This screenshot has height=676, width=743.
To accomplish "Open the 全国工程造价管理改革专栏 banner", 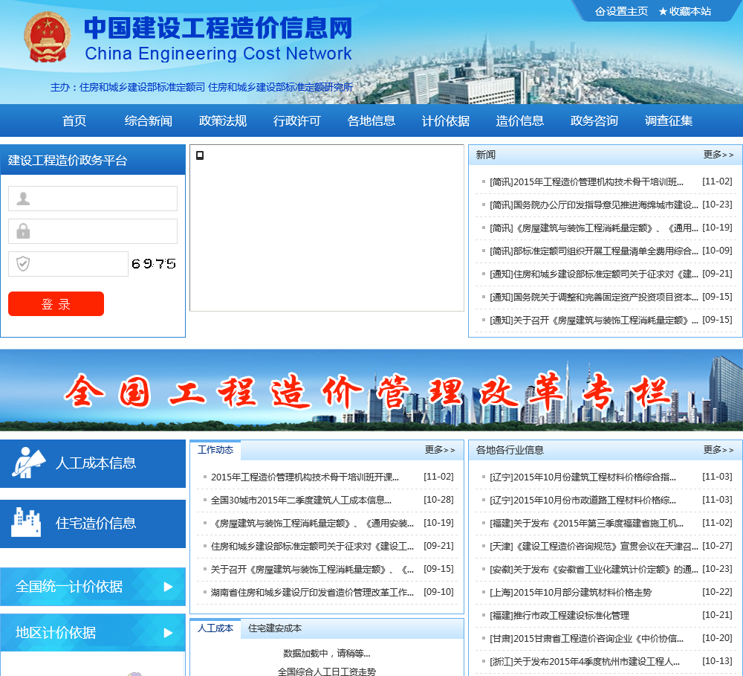I will tap(371, 390).
